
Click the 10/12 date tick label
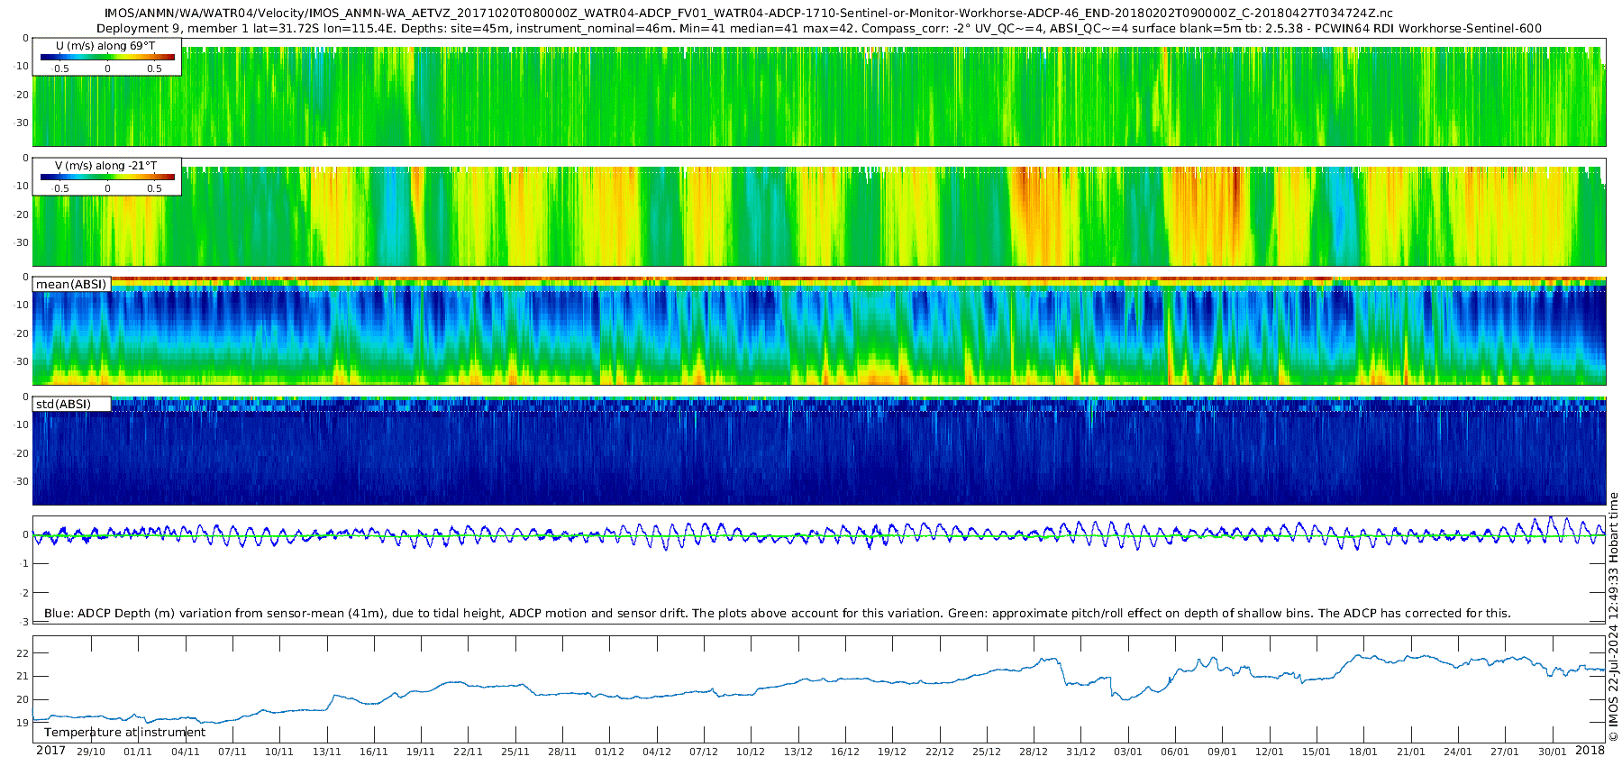pyautogui.click(x=751, y=752)
